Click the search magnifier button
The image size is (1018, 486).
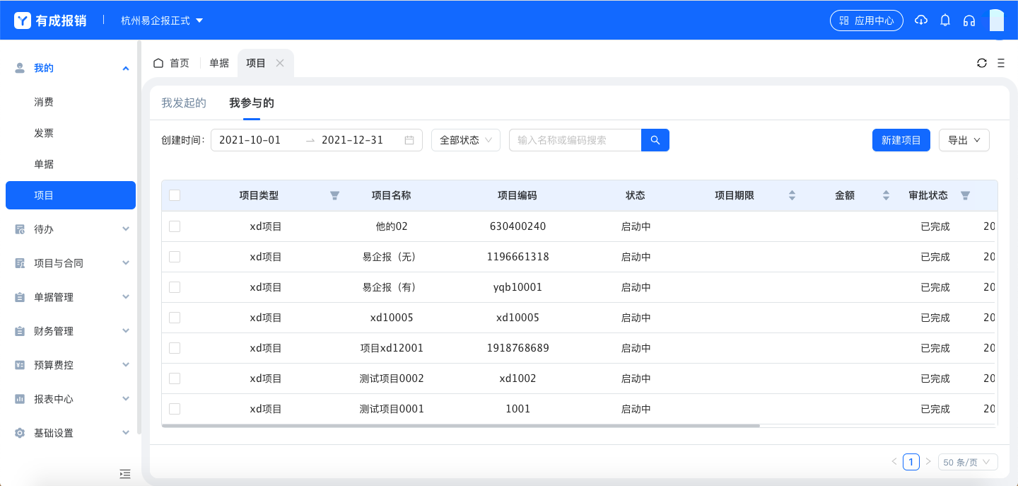pos(655,140)
